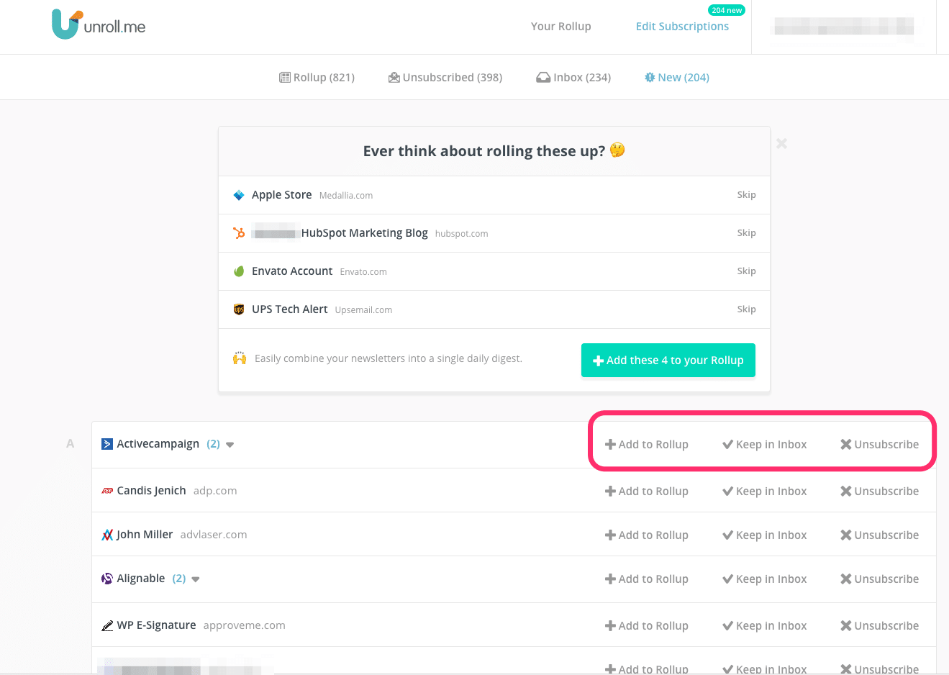
Task: Click the WP E-Signature sender name
Action: [x=156, y=625]
